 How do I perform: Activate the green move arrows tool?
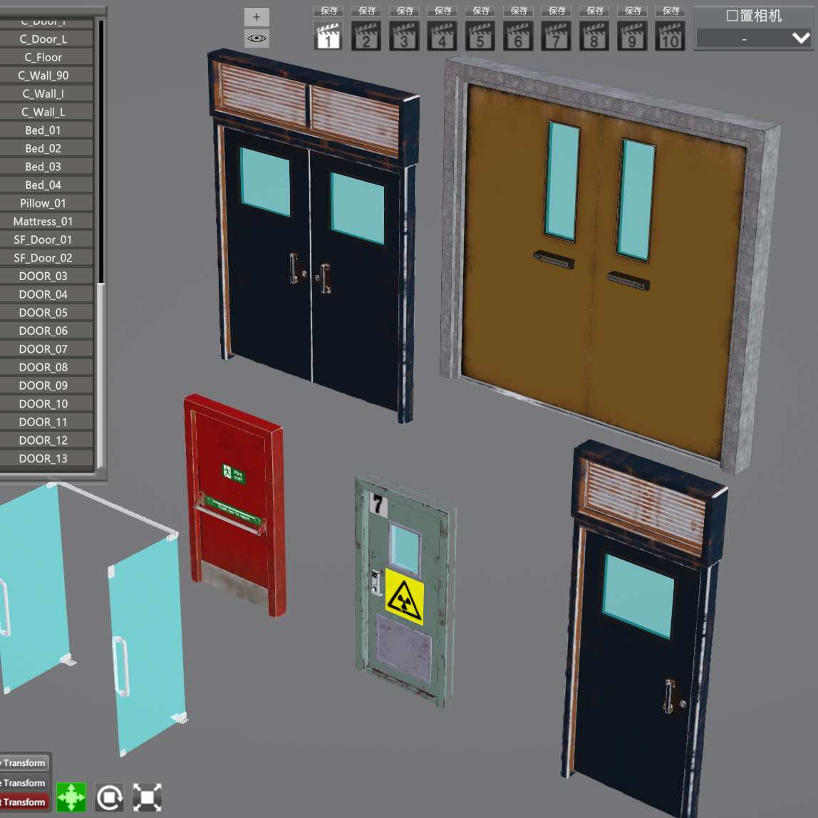pos(71,797)
